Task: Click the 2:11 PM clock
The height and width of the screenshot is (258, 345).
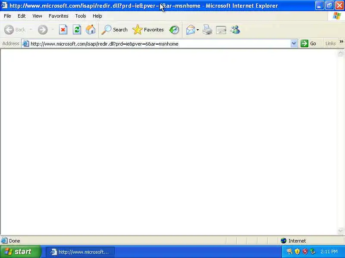Action: tap(329, 252)
